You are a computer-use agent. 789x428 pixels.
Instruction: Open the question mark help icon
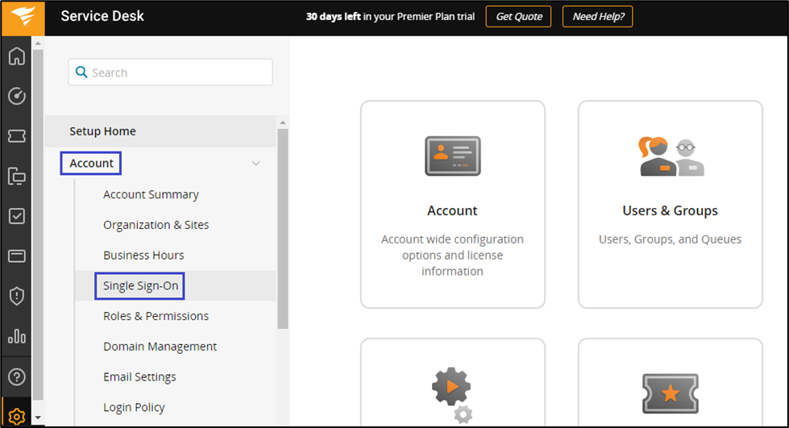16,376
